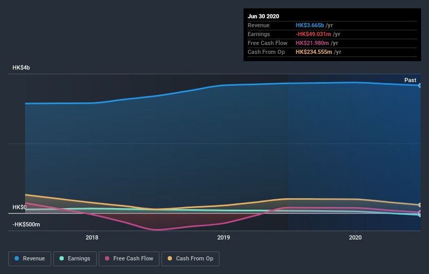Toggle the Revenue legend button

pos(30,259)
